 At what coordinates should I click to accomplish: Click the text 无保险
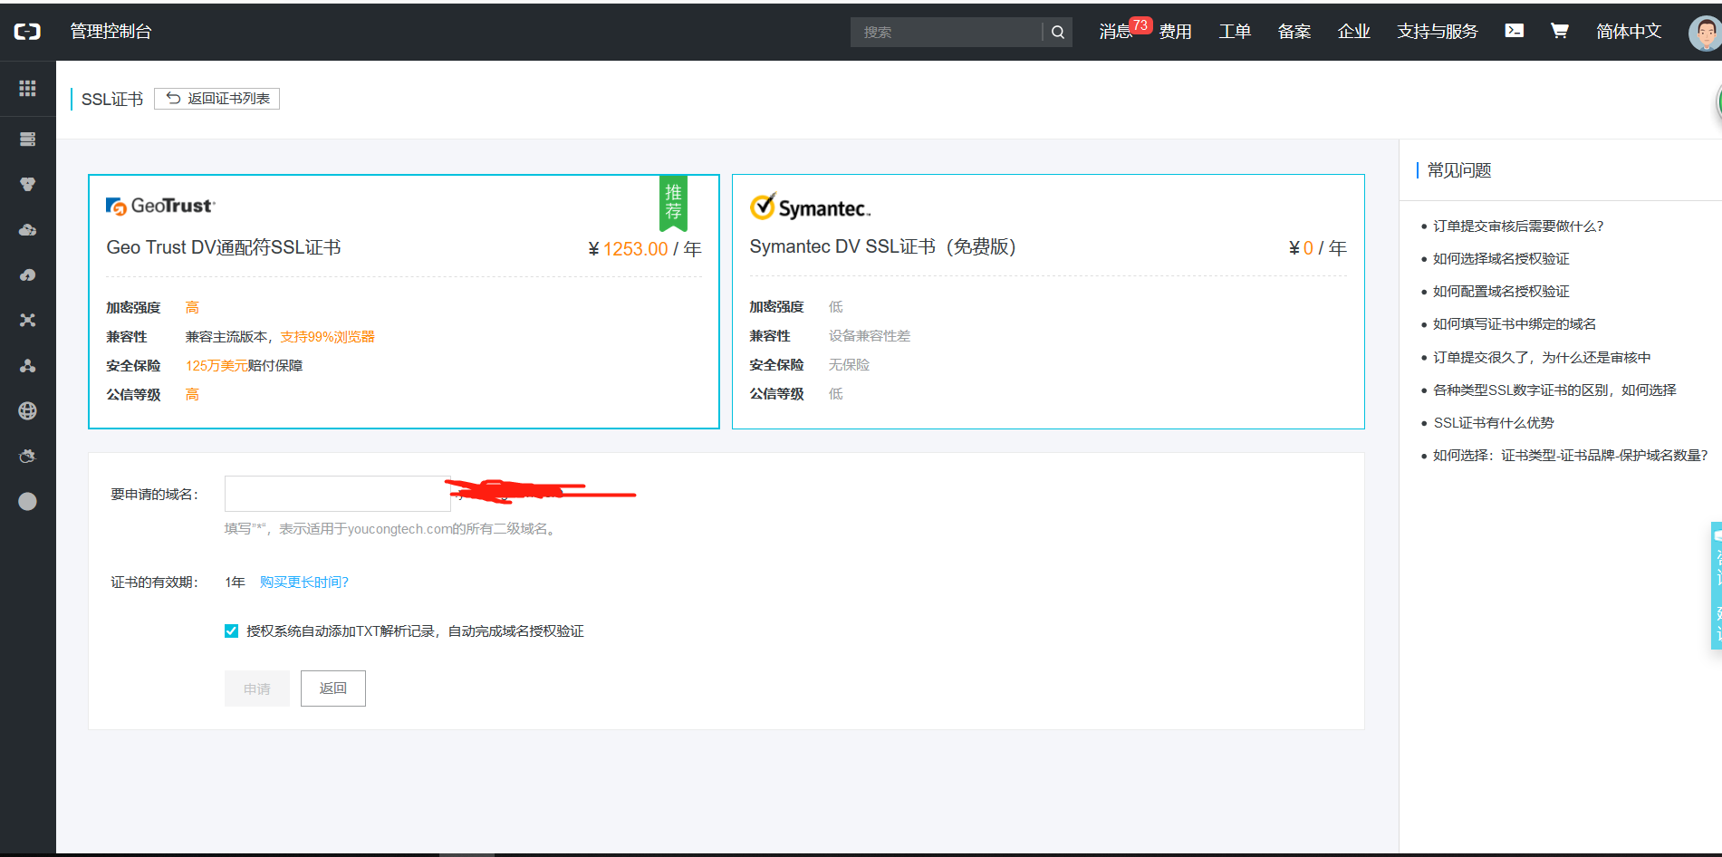pos(849,364)
